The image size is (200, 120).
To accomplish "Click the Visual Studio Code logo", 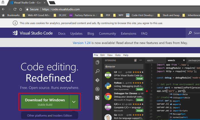I will pos(32,33).
